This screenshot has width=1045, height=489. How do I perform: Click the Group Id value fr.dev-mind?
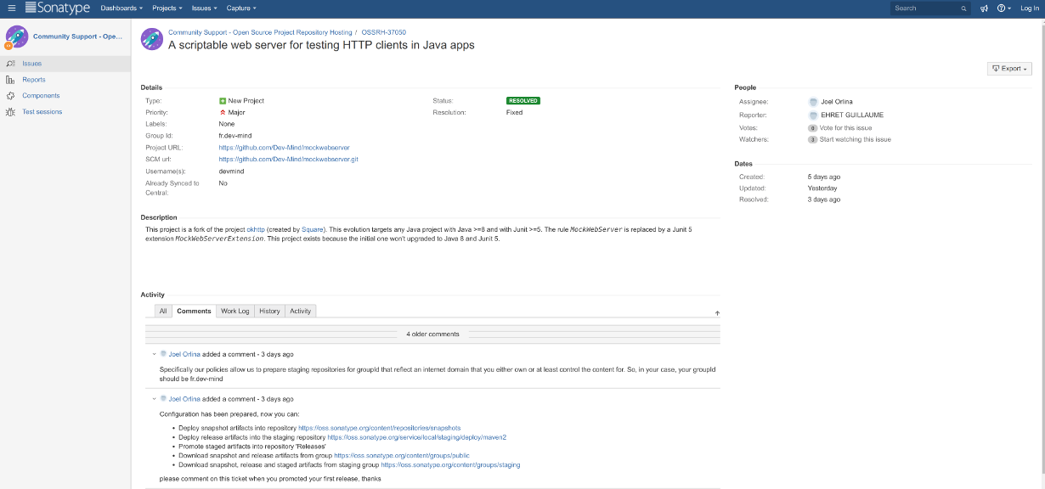tap(235, 136)
